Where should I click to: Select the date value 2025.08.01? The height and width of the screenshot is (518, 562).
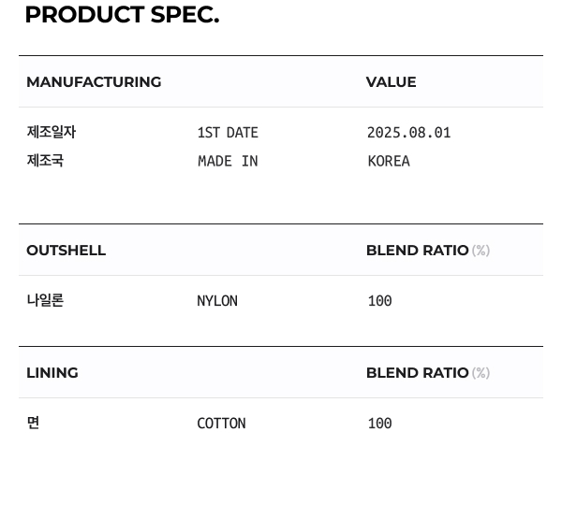pyautogui.click(x=408, y=133)
